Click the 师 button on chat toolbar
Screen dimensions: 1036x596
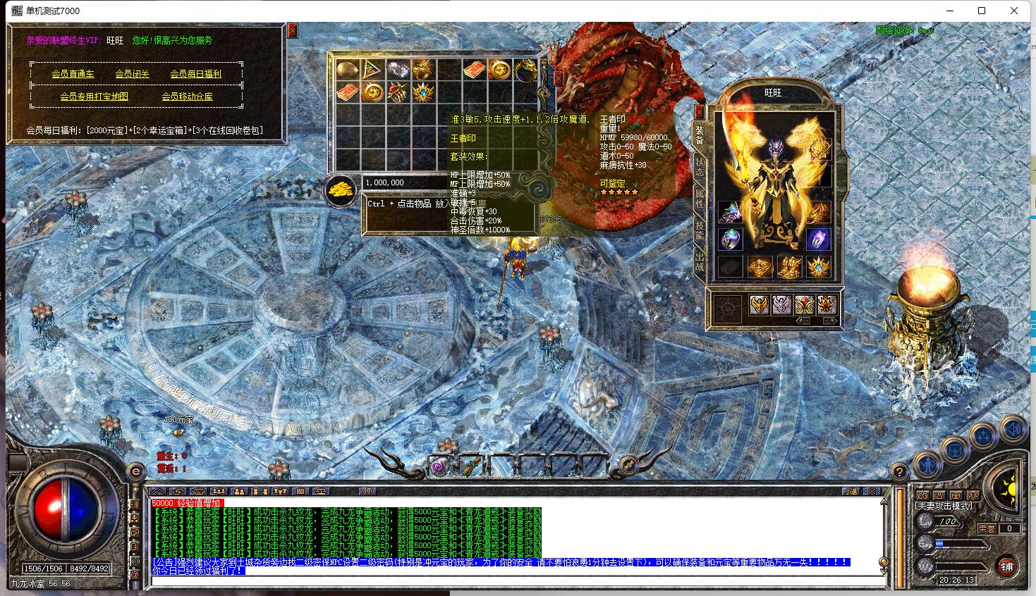pos(367,491)
